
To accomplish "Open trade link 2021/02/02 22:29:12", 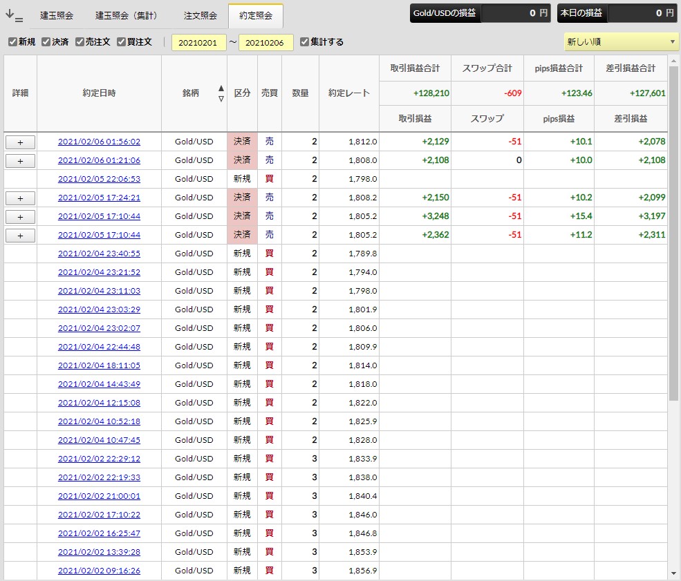I will [x=99, y=459].
